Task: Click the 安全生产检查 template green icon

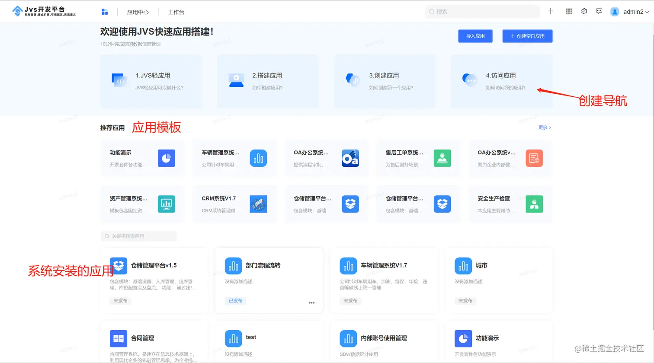Action: point(534,204)
